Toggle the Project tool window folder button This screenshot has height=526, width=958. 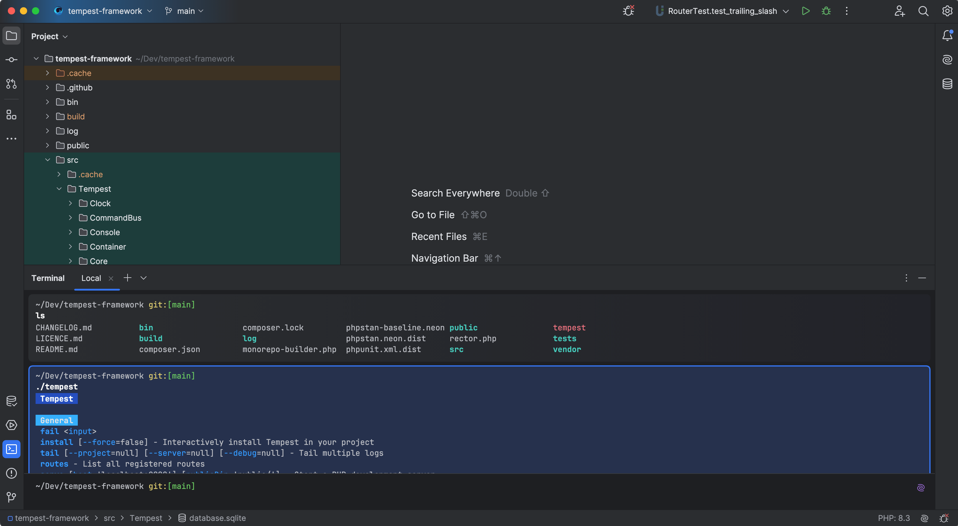pyautogui.click(x=11, y=36)
